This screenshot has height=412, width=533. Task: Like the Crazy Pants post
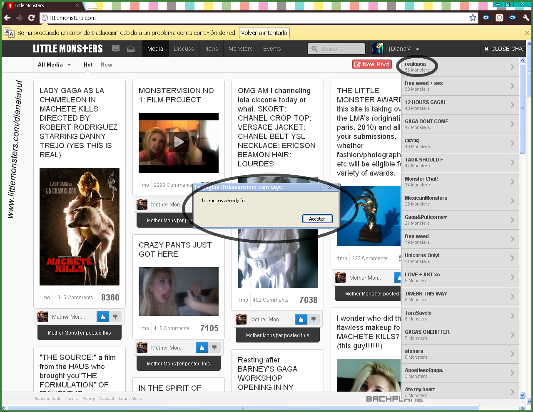pyautogui.click(x=202, y=347)
